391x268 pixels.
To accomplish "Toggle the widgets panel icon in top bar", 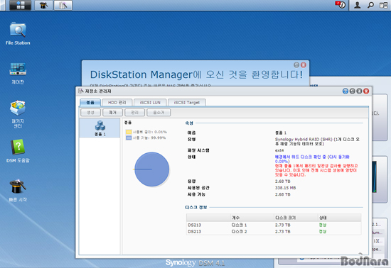I will point(383,5).
